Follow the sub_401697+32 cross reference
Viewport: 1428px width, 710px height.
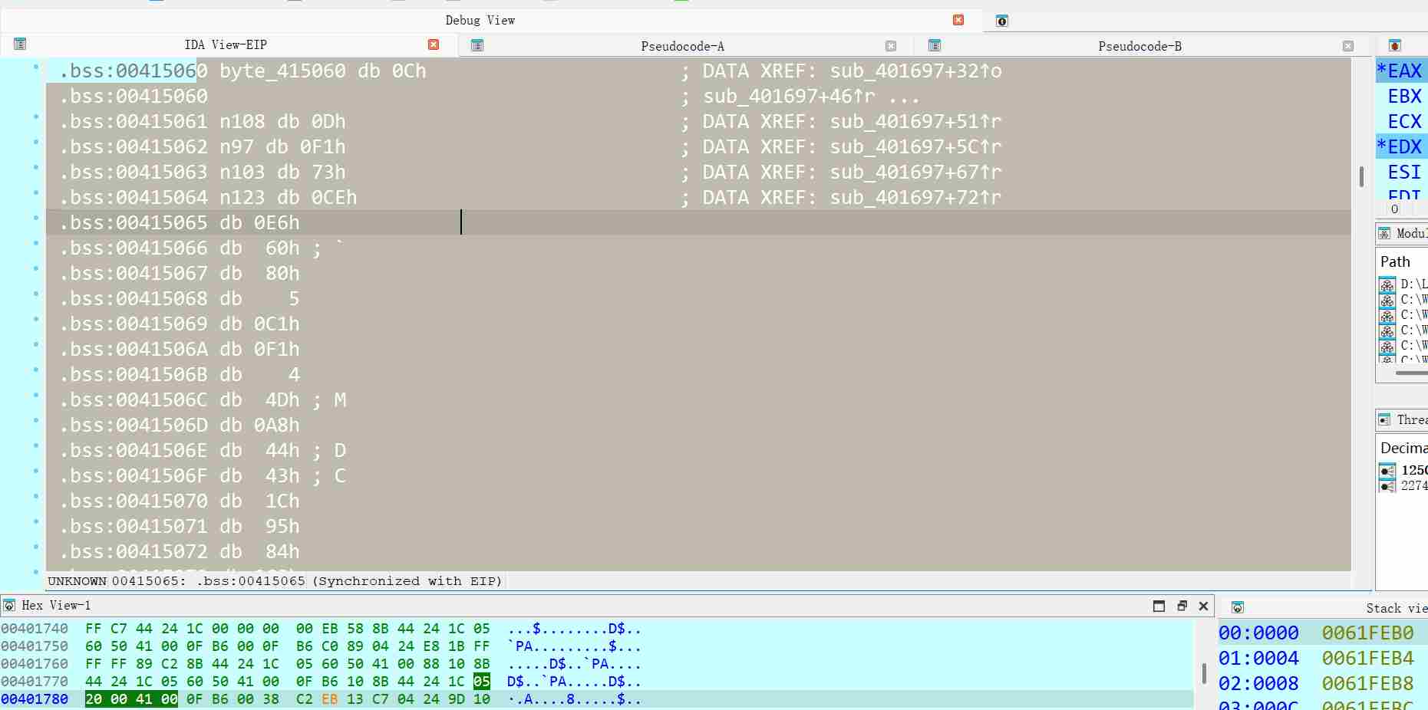[915, 71]
